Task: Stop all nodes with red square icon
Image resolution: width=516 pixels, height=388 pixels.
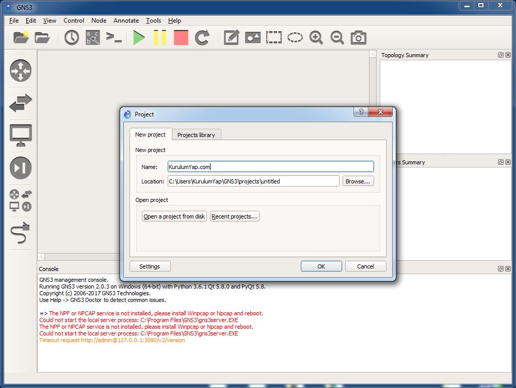Action: [x=181, y=38]
